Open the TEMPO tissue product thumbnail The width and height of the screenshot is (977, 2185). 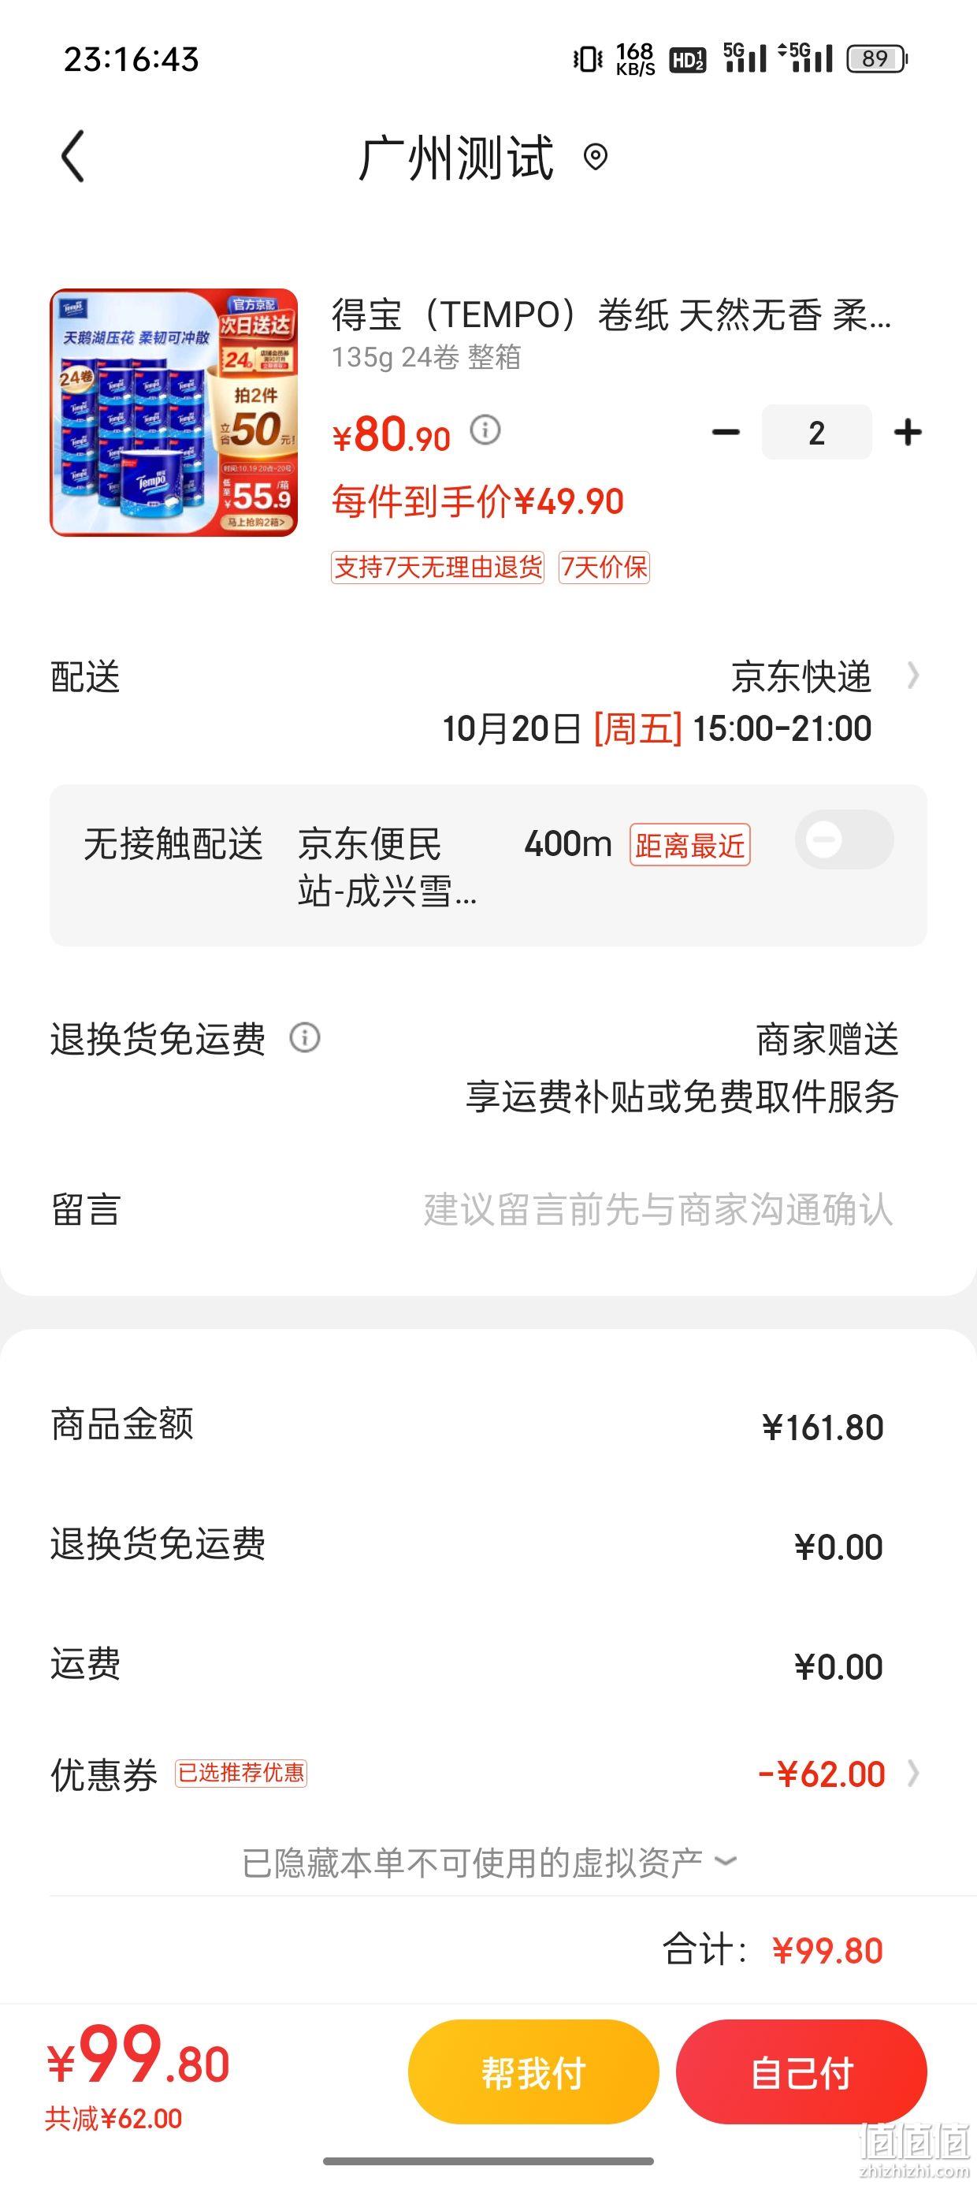(174, 412)
